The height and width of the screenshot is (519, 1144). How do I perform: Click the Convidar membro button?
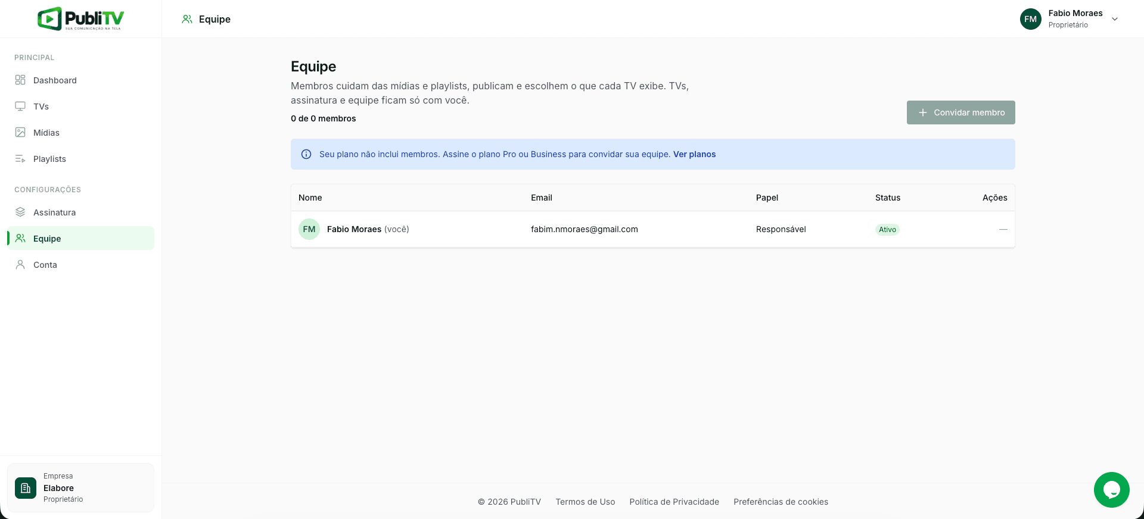tap(961, 112)
